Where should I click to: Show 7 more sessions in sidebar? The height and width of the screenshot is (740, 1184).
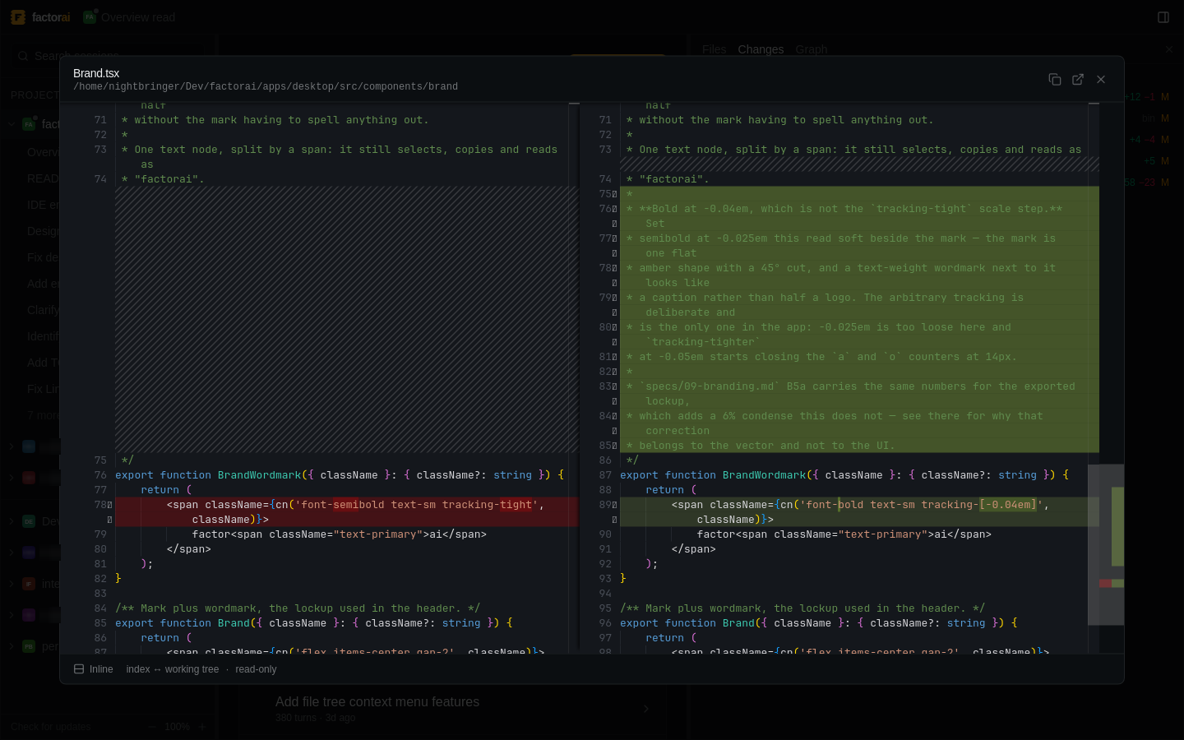click(x=43, y=415)
